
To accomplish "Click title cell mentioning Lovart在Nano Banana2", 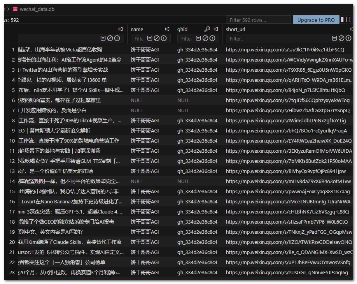I will coord(72,201).
